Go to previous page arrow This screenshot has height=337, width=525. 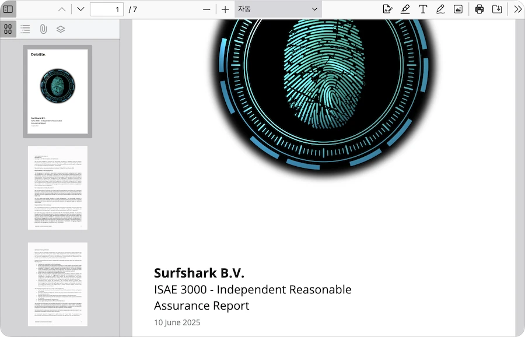click(x=62, y=9)
